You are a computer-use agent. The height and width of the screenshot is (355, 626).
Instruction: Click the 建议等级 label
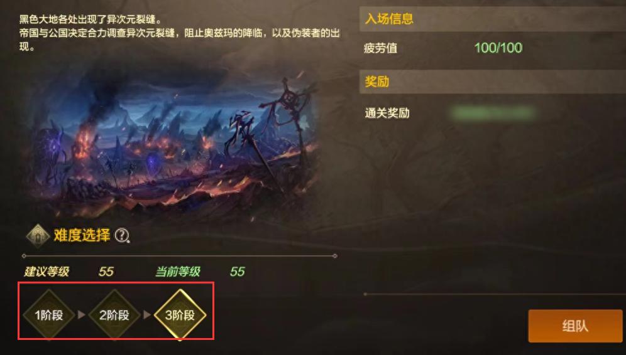coord(47,272)
